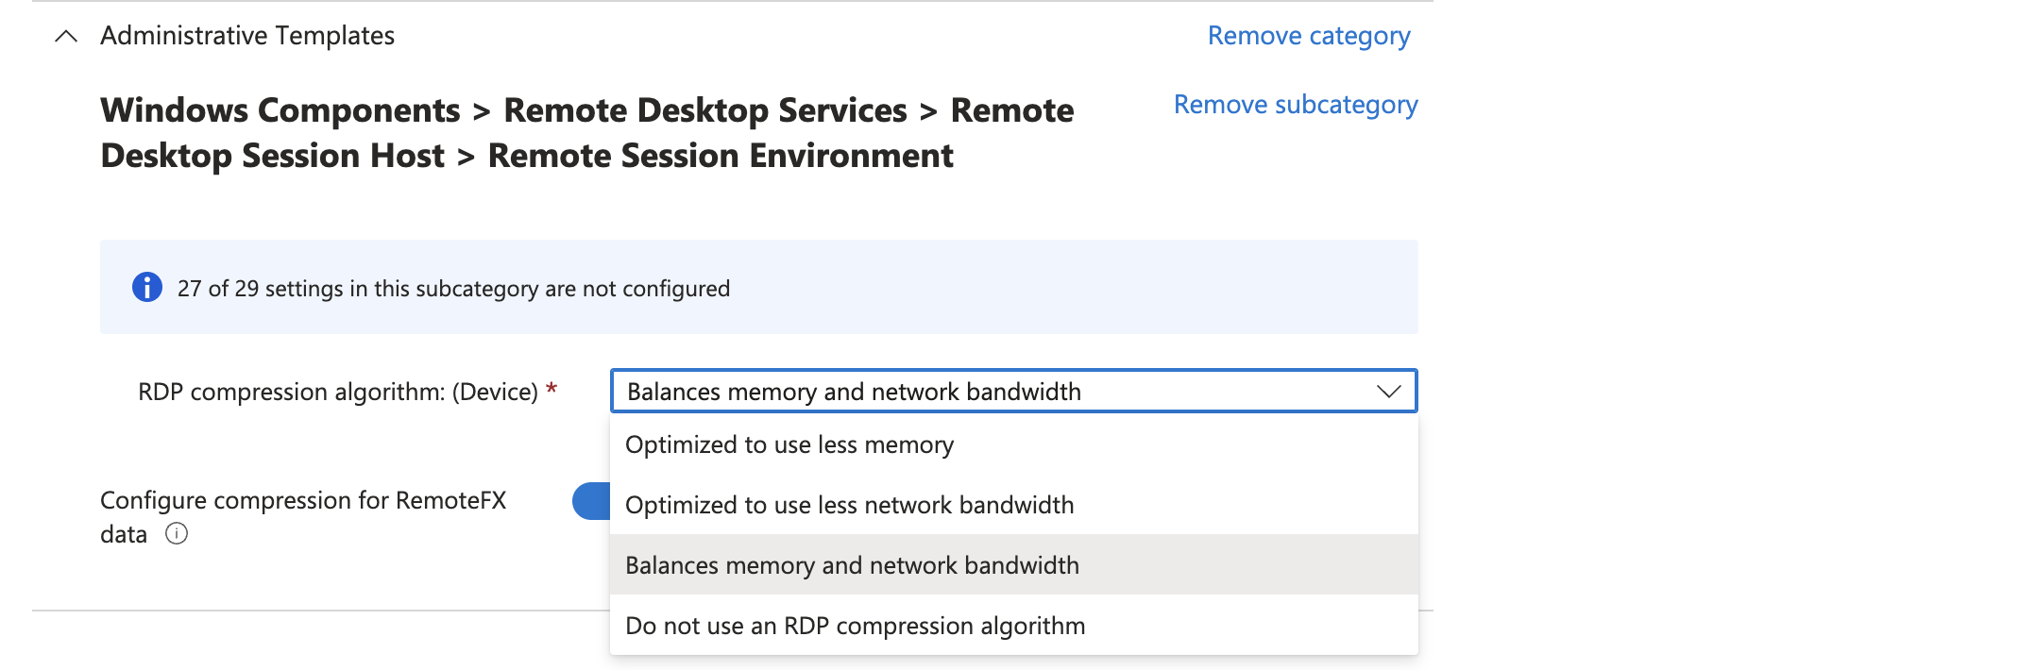Close the dropdown using its chevron arrow
The height and width of the screenshot is (670, 2036).
click(1388, 392)
